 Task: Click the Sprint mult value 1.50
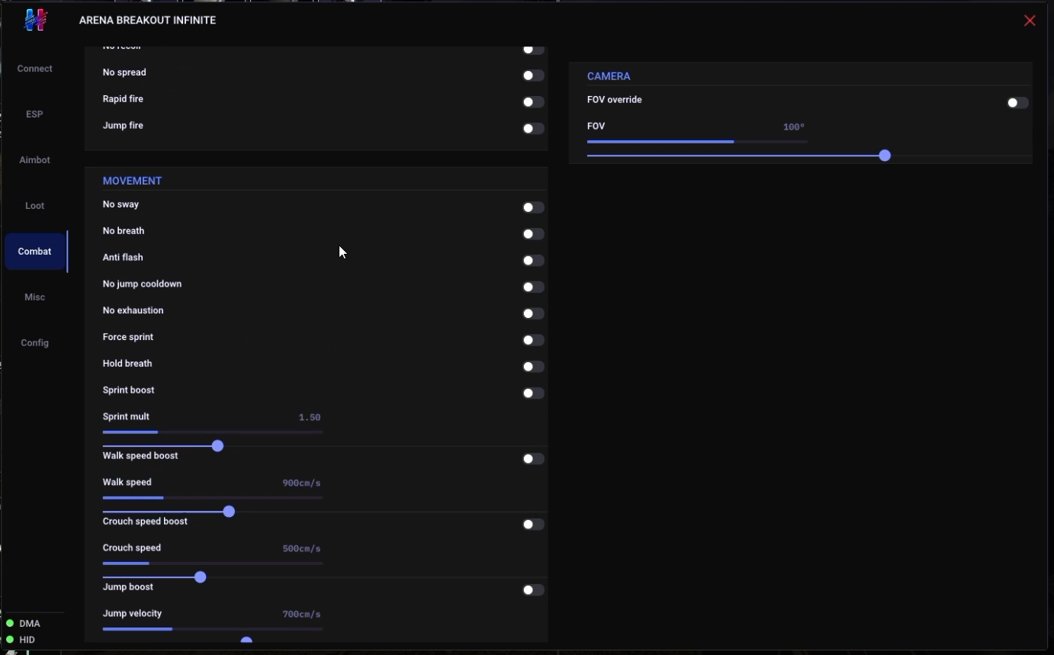point(310,418)
